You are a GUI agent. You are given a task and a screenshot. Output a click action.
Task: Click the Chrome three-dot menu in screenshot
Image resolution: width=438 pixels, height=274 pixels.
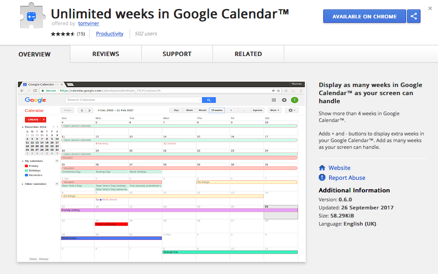301,91
